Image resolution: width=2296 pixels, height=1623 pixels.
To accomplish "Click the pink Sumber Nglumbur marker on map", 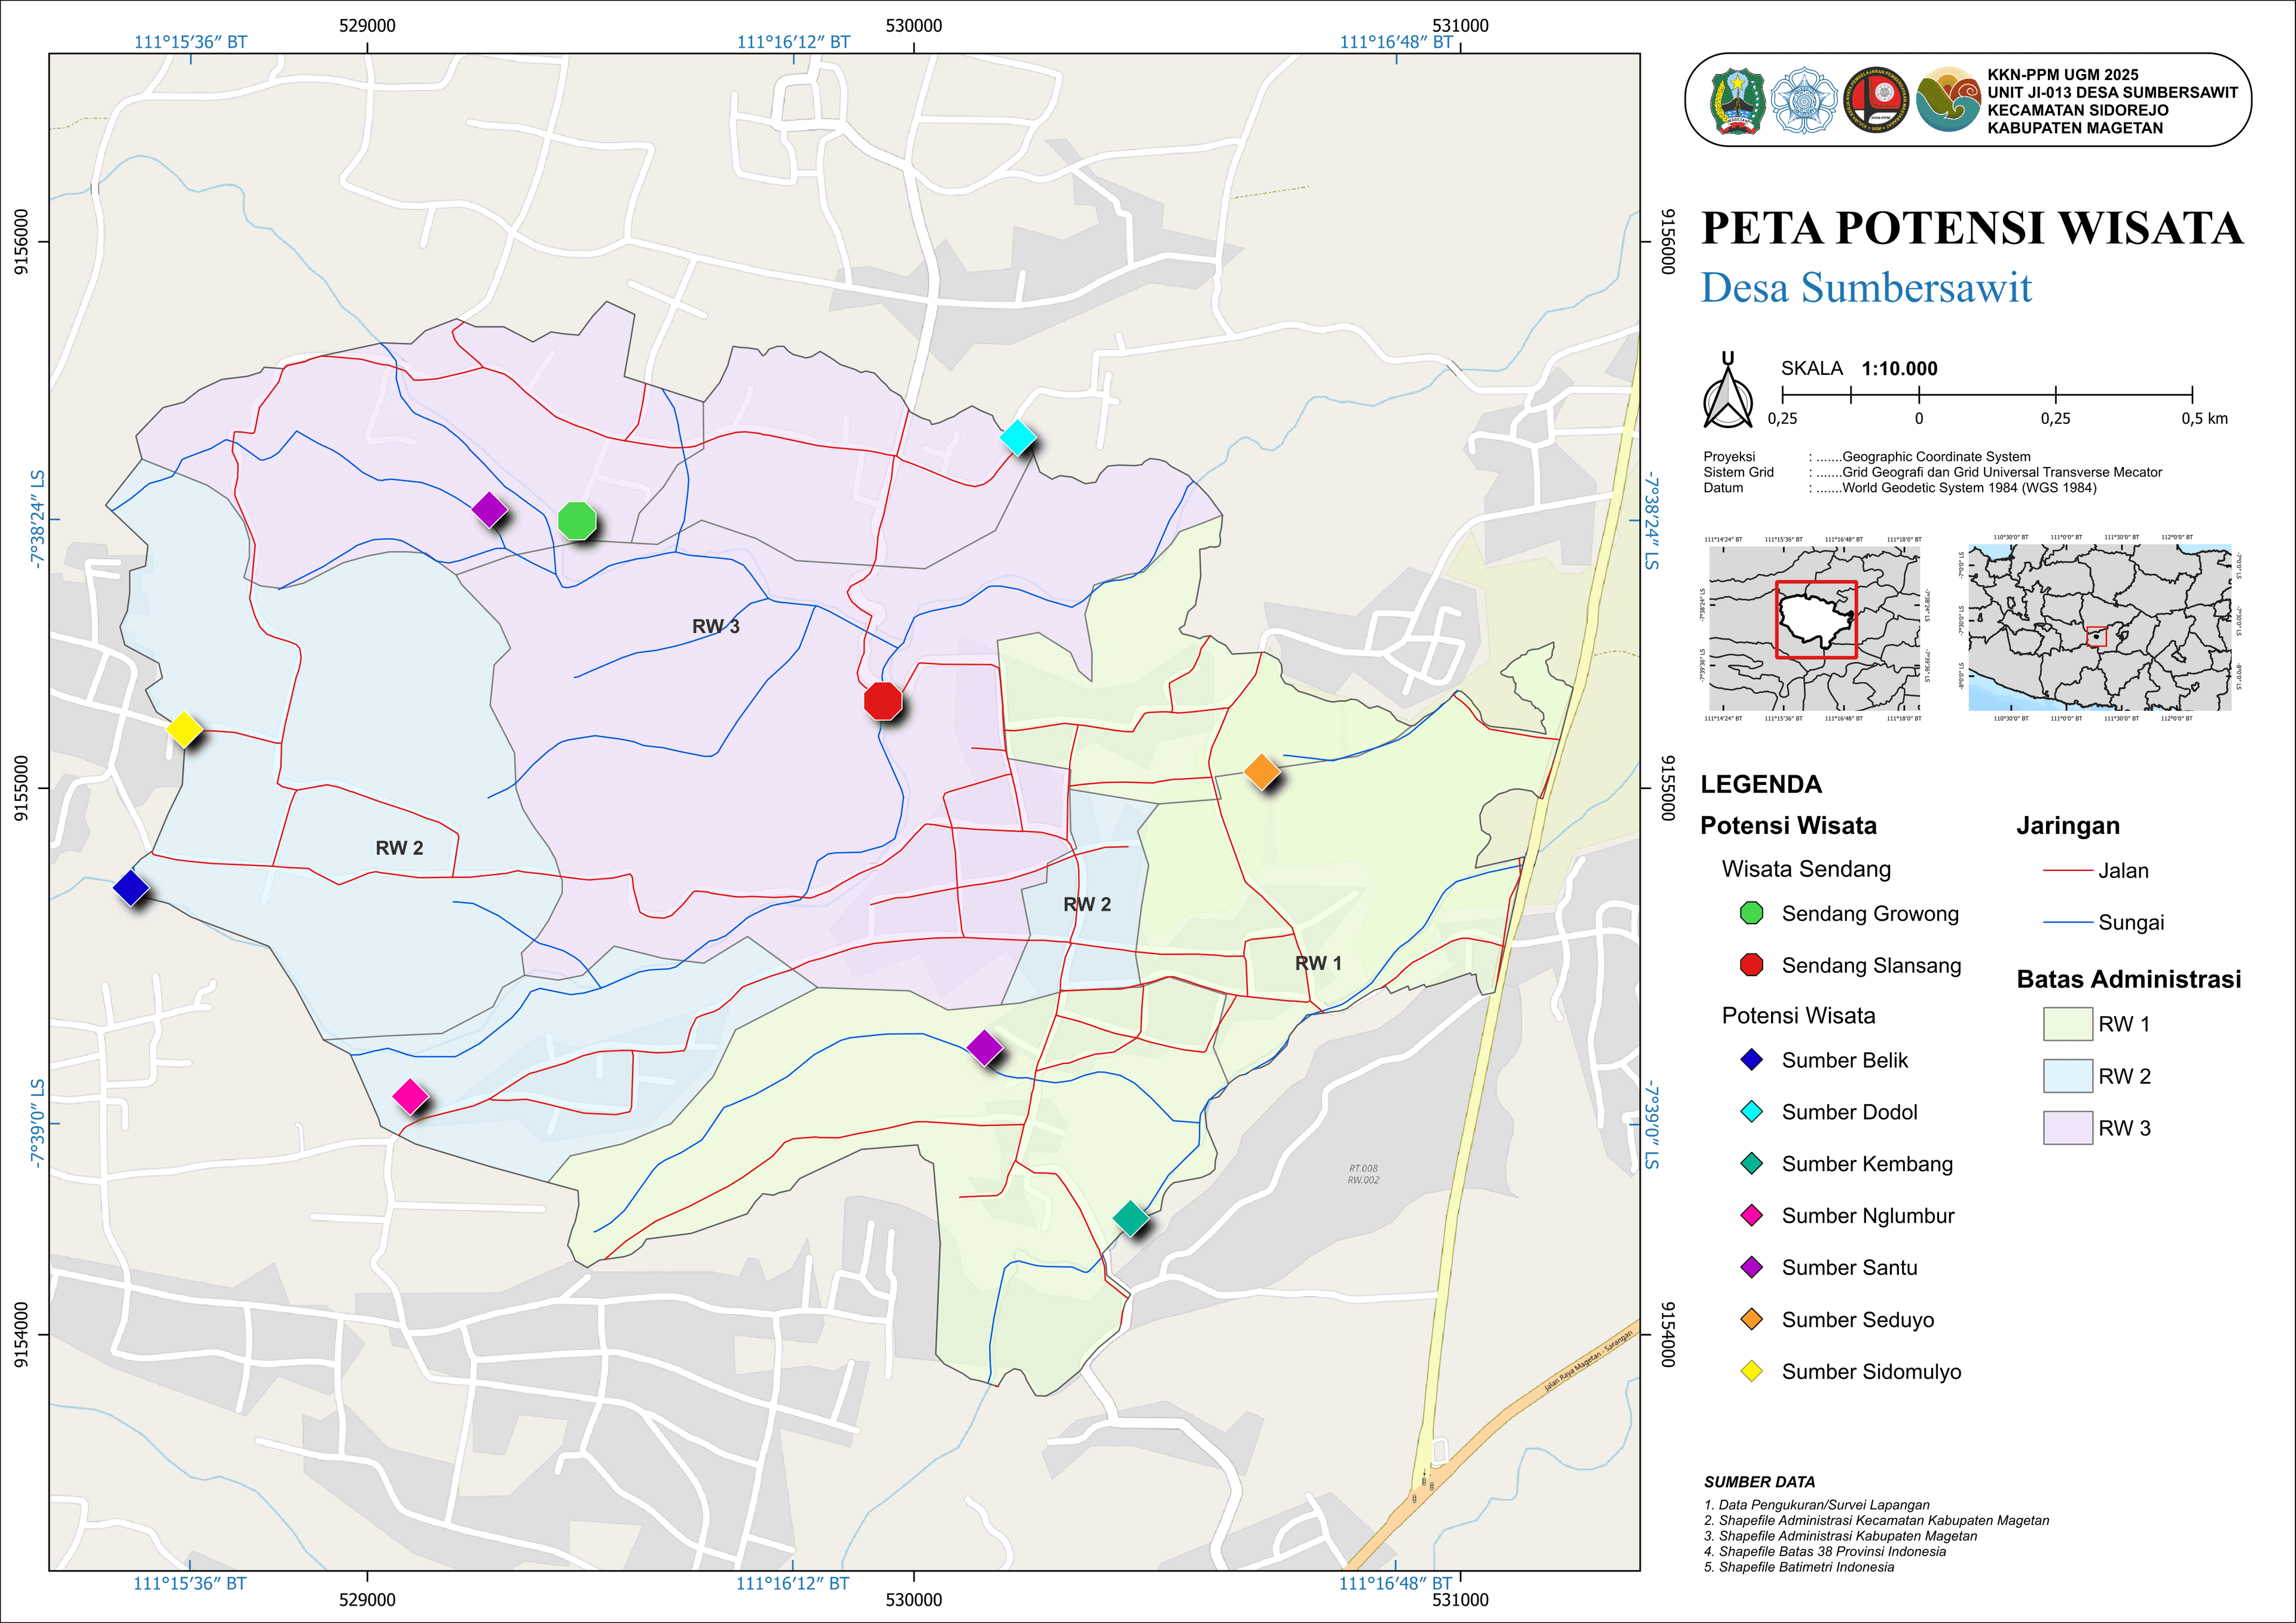I will (x=410, y=1096).
